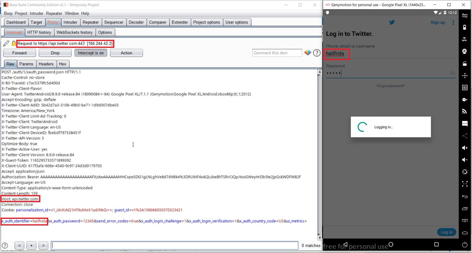The width and height of the screenshot is (472, 253).
Task: Click the Genymotion sidebar recent apps icon
Action: pyautogui.click(x=465, y=208)
